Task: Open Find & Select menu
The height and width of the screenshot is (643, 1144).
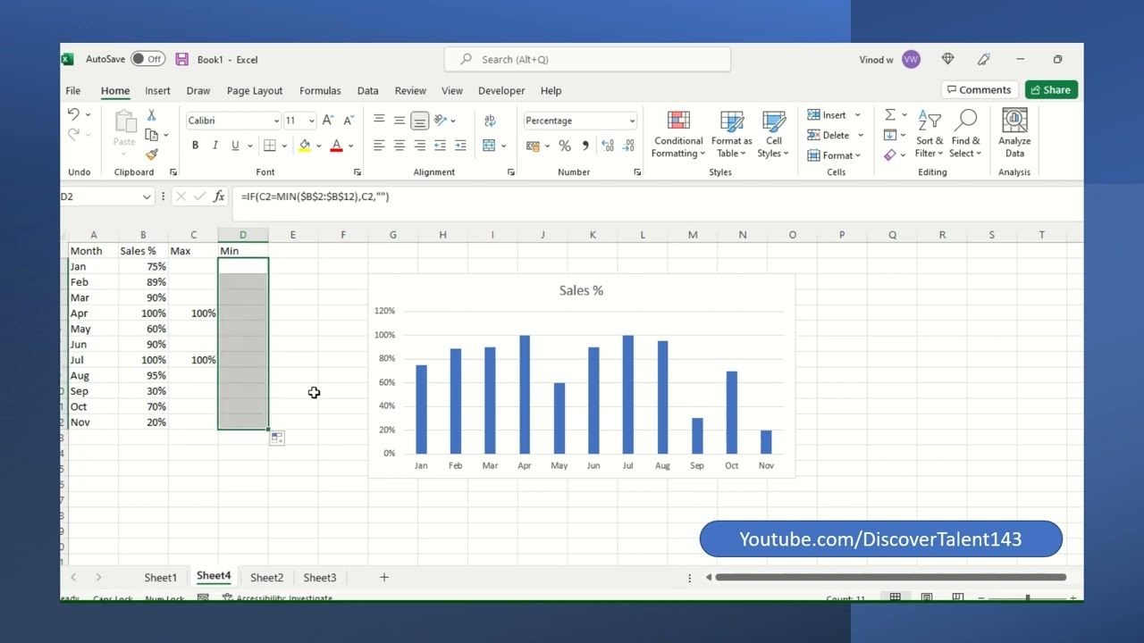Action: pyautogui.click(x=966, y=135)
